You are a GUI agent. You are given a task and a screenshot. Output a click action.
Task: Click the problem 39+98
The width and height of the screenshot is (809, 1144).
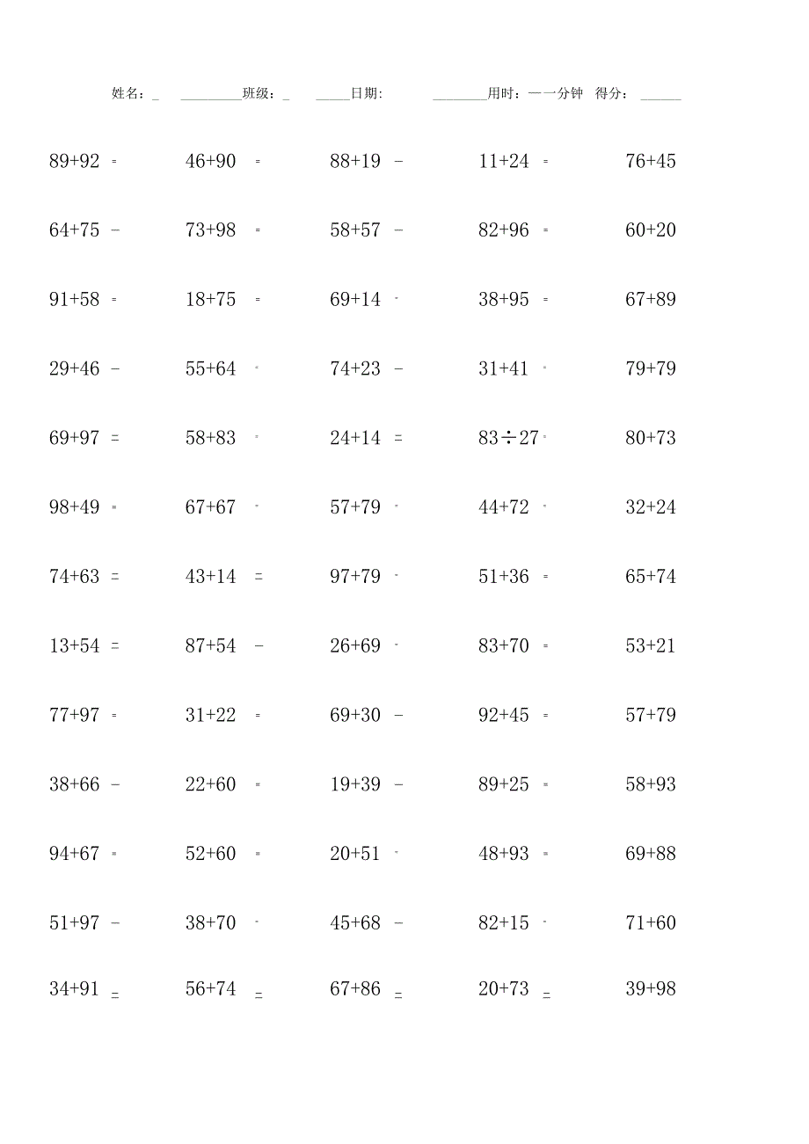click(651, 989)
